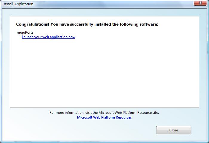Click the Install Application title bar text
209x143 pixels.
18,4
